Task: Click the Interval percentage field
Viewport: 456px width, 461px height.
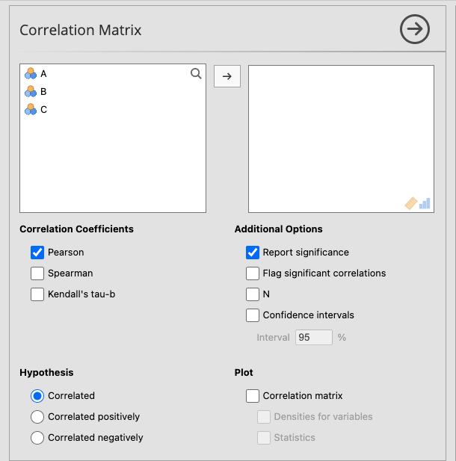Action: coord(314,338)
